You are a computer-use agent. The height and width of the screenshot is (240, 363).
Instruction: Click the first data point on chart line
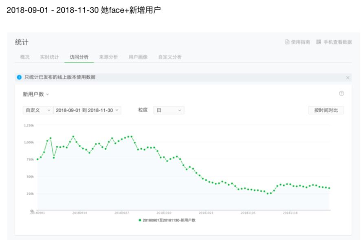[37, 159]
